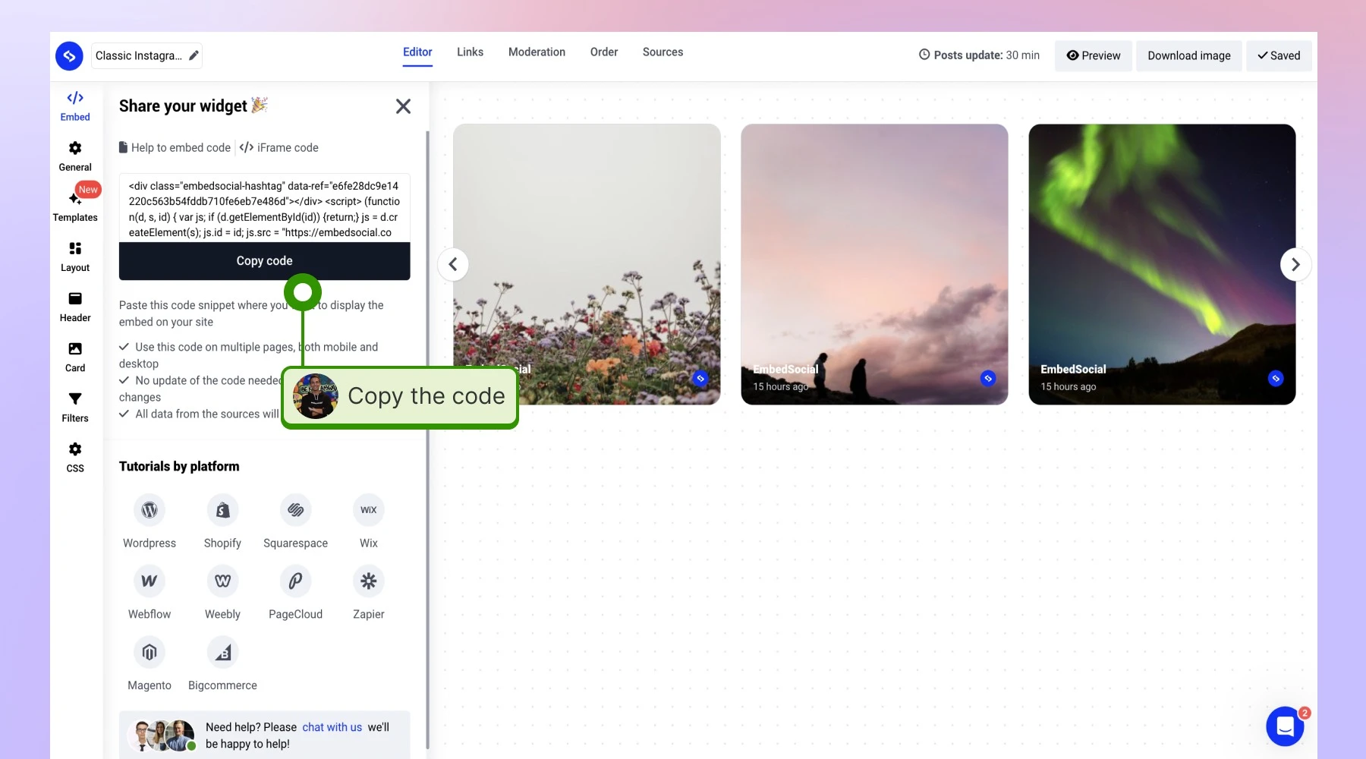Open the chat support bubble
This screenshot has width=1366, height=759.
pos(1285,726)
